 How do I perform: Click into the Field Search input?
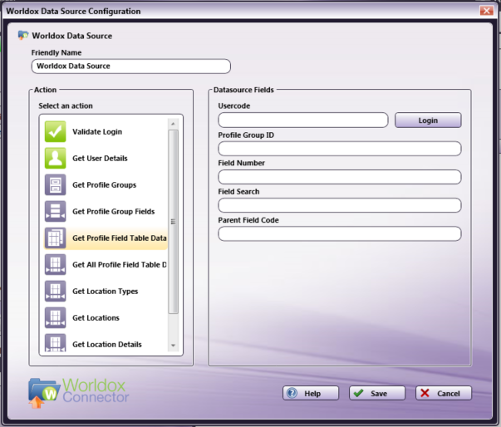[340, 205]
